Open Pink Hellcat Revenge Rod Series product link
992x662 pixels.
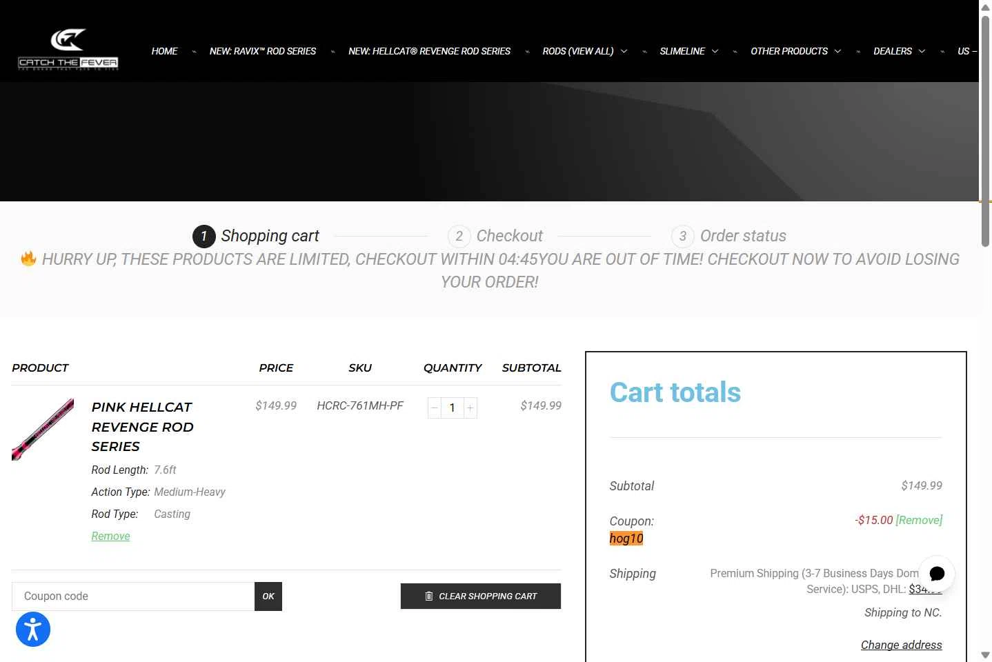tap(143, 427)
